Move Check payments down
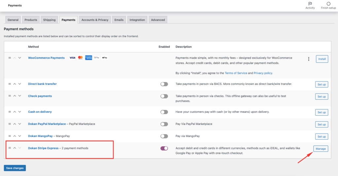Image resolution: width=338 pixels, height=176 pixels. (19, 96)
